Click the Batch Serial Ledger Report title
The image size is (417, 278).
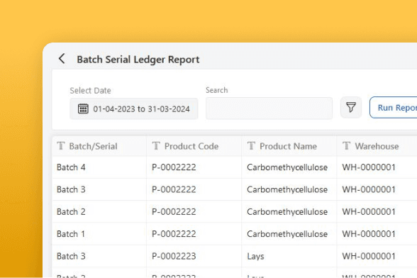tap(138, 60)
